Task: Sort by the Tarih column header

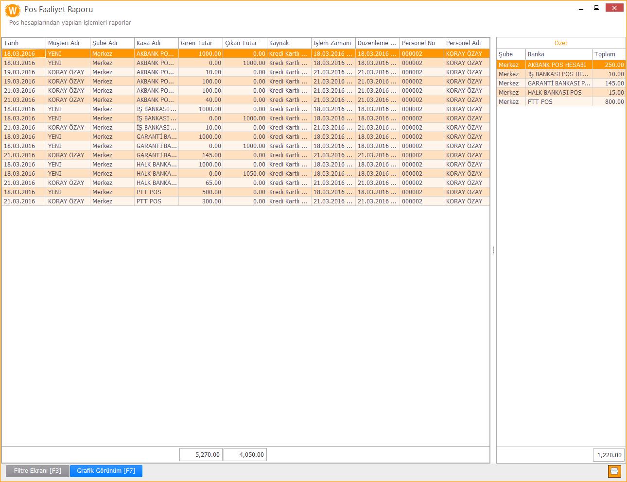Action: [23, 43]
